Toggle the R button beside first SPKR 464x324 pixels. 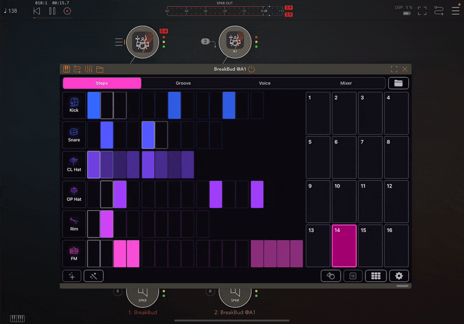[118, 291]
